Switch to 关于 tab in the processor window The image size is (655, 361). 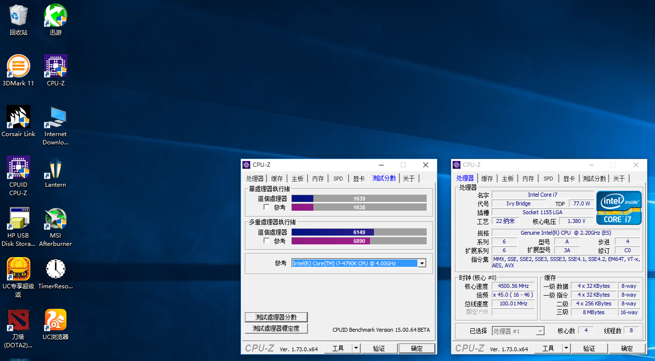[619, 179]
